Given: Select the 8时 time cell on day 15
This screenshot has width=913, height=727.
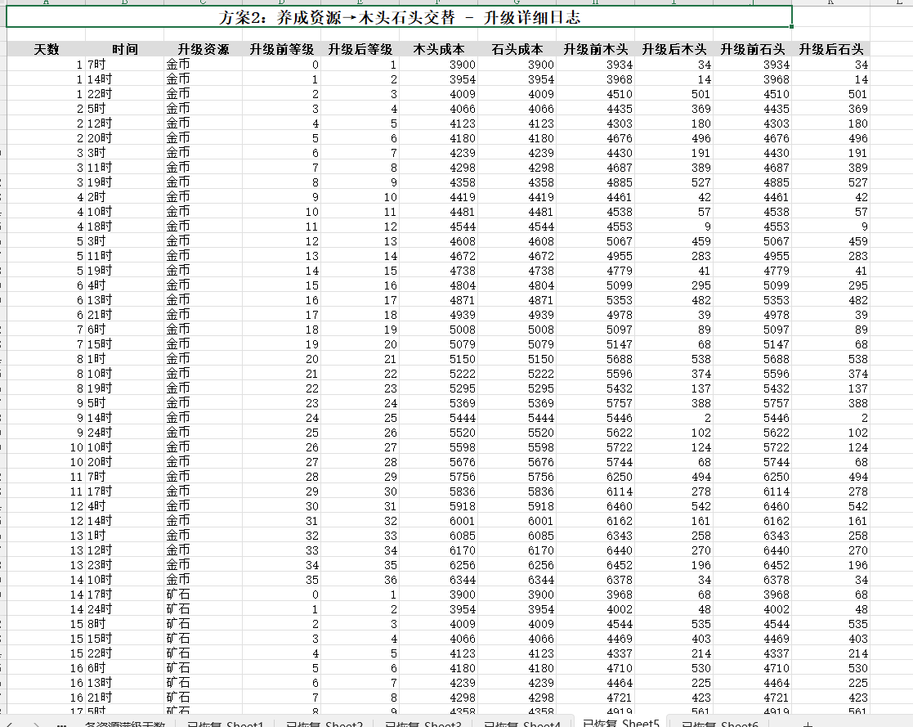Looking at the screenshot, I should tap(124, 624).
